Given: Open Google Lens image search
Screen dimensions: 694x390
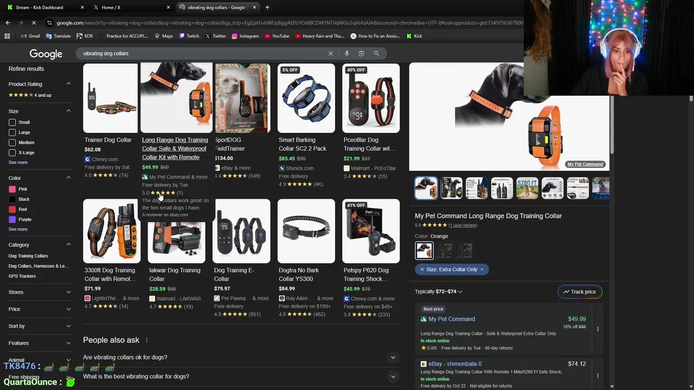Looking at the screenshot, I should point(362,53).
